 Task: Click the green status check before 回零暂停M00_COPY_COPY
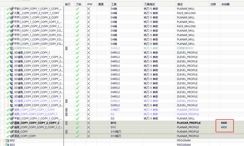[x=8, y=48]
